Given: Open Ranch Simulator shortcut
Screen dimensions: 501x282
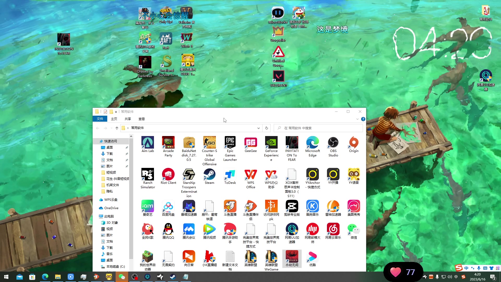Looking at the screenshot, I should (148, 178).
